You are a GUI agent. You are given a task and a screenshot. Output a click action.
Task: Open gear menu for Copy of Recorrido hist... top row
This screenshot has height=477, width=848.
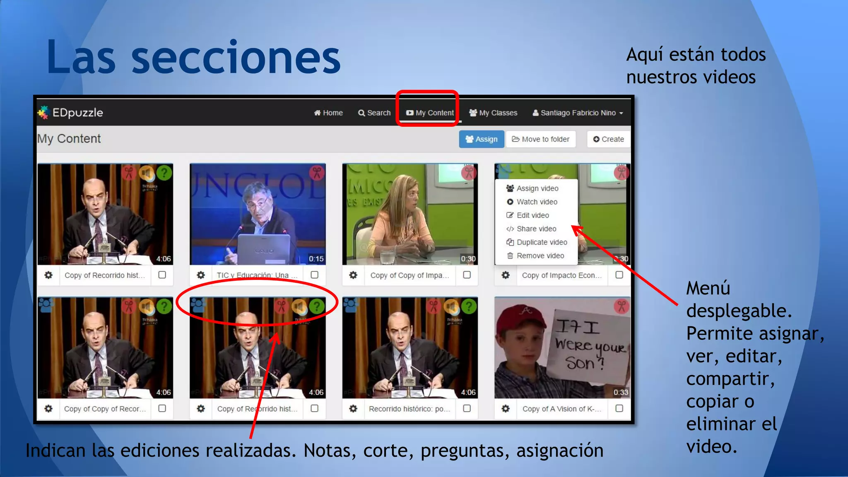pos(48,275)
